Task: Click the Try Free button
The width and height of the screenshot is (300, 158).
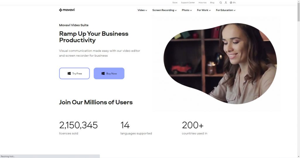Action: pos(74,73)
